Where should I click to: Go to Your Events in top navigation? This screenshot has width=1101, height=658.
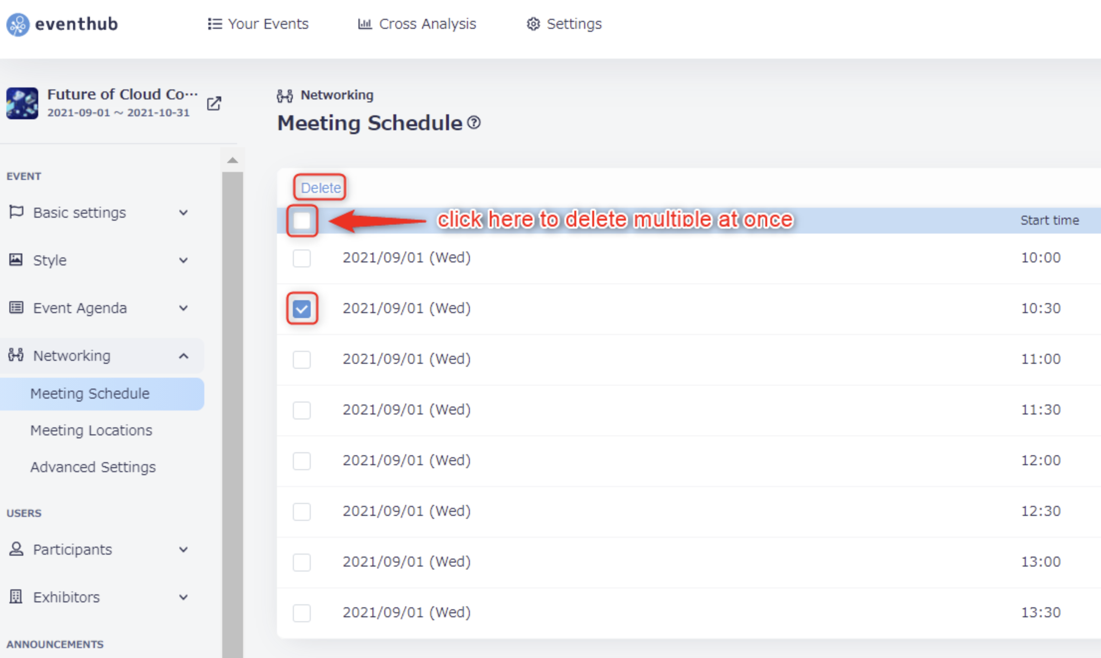[258, 24]
